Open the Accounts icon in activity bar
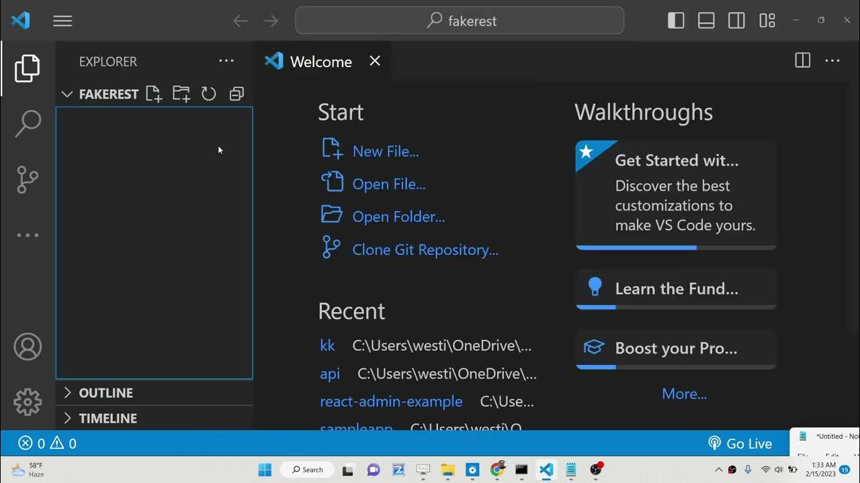 (x=28, y=347)
